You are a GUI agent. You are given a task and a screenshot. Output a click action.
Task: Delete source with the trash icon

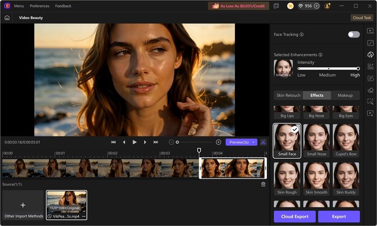coord(263,184)
